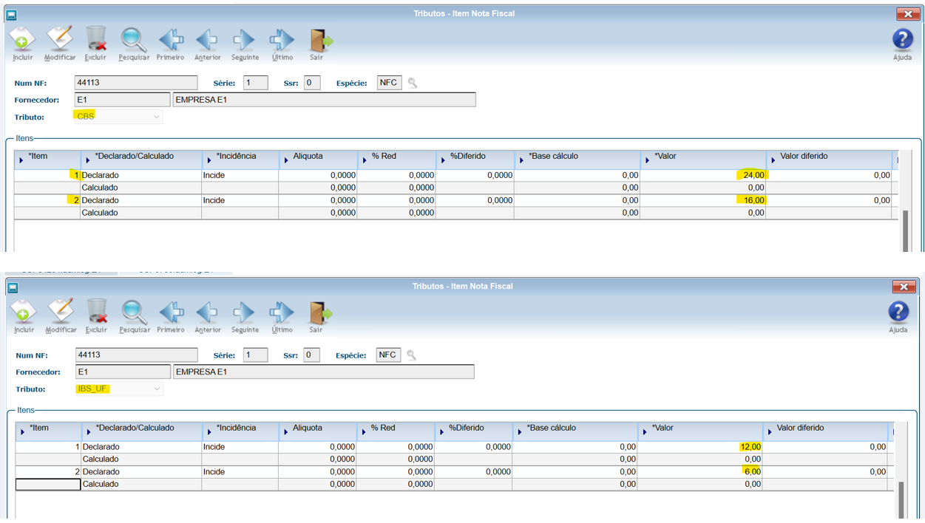Select item 1 Declarado cell in CBS grid
This screenshot has height=523, width=925.
pos(140,175)
